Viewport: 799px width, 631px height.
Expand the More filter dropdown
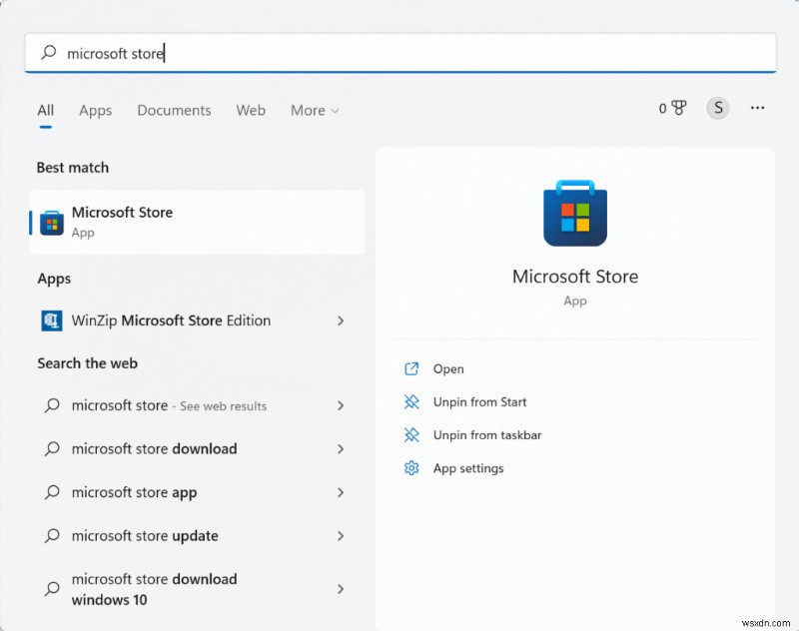(x=314, y=111)
